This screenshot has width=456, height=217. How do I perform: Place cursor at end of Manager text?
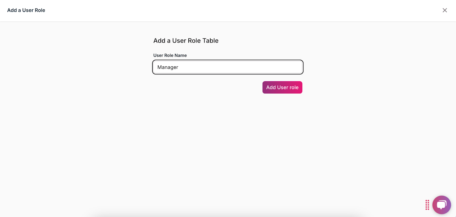[x=179, y=67]
